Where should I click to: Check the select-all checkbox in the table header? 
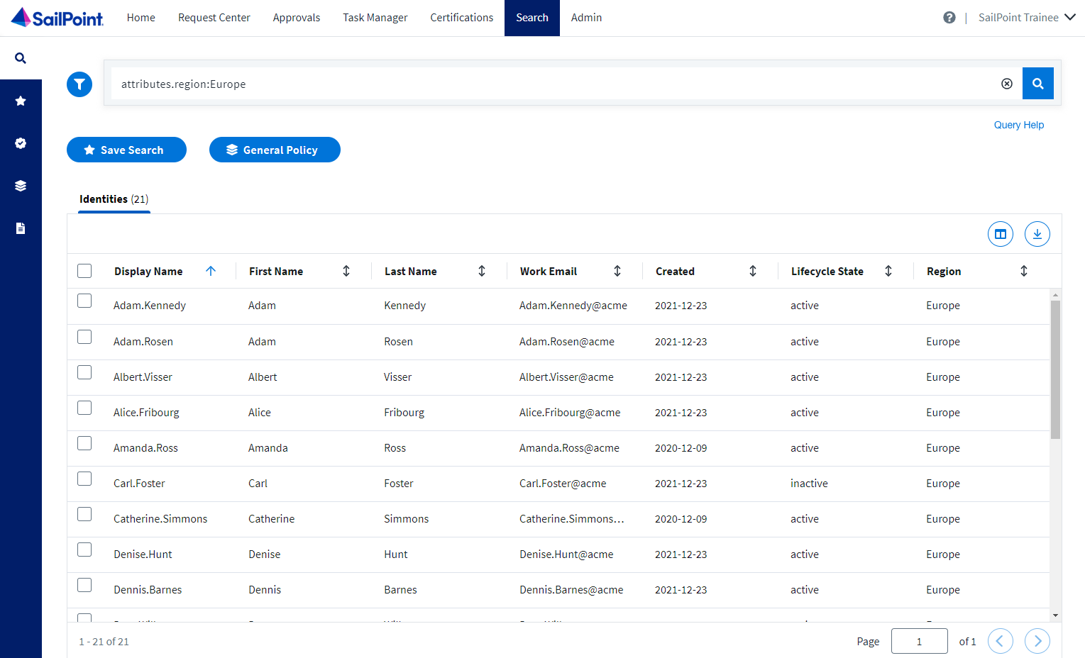(x=84, y=270)
